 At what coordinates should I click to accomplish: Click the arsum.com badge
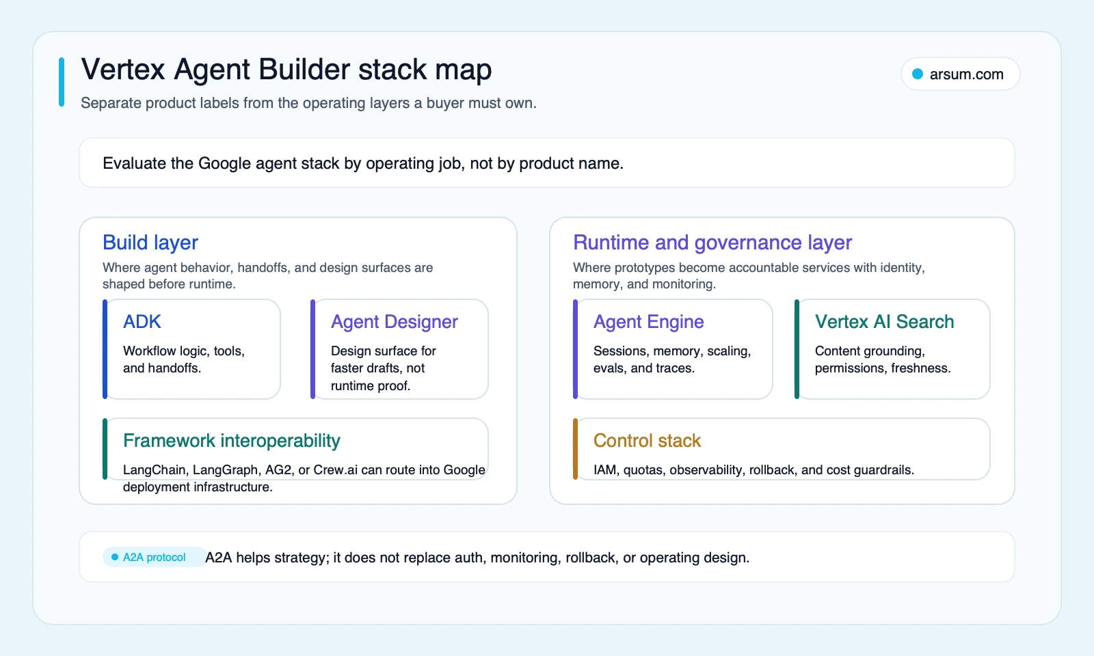[960, 74]
